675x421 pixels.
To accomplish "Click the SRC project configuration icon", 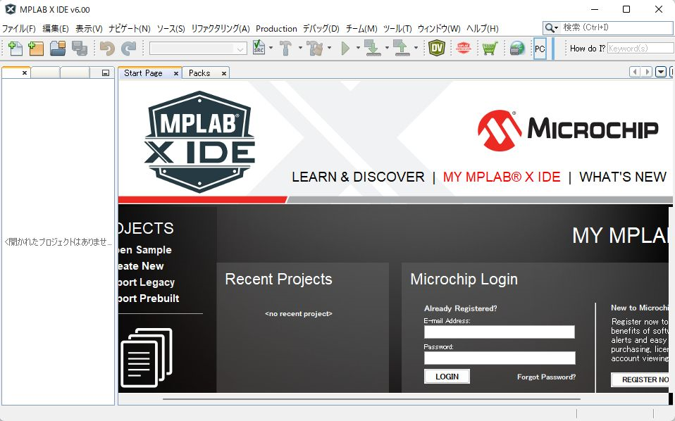I will [x=259, y=48].
